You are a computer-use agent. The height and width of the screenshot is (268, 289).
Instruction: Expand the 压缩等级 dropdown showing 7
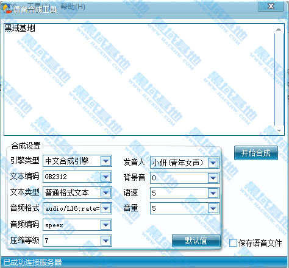click(x=105, y=241)
